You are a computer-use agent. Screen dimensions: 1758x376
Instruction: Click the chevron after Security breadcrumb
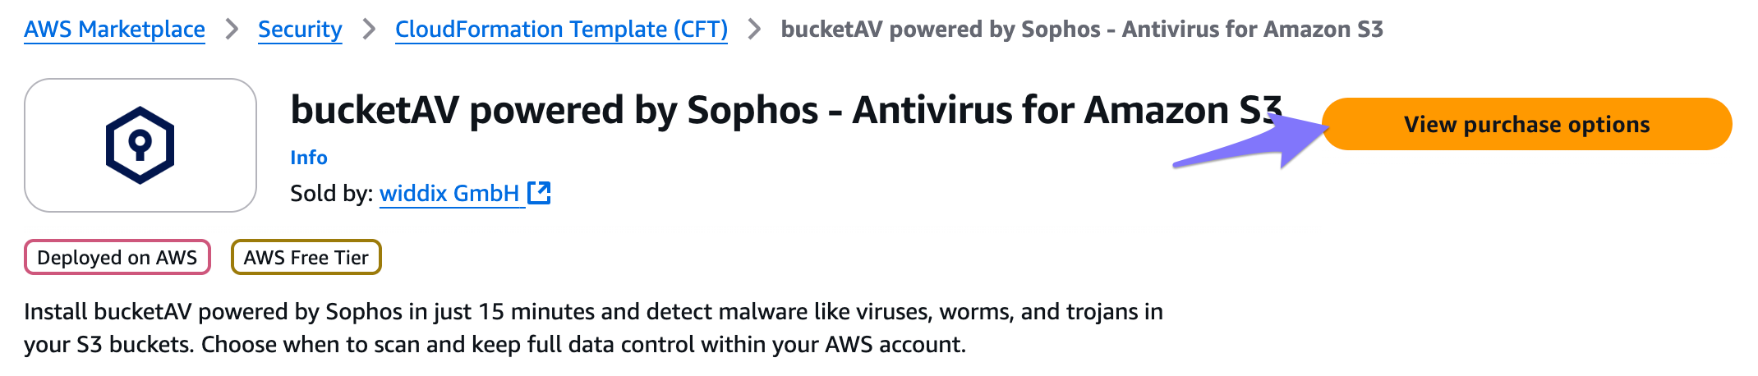369,30
